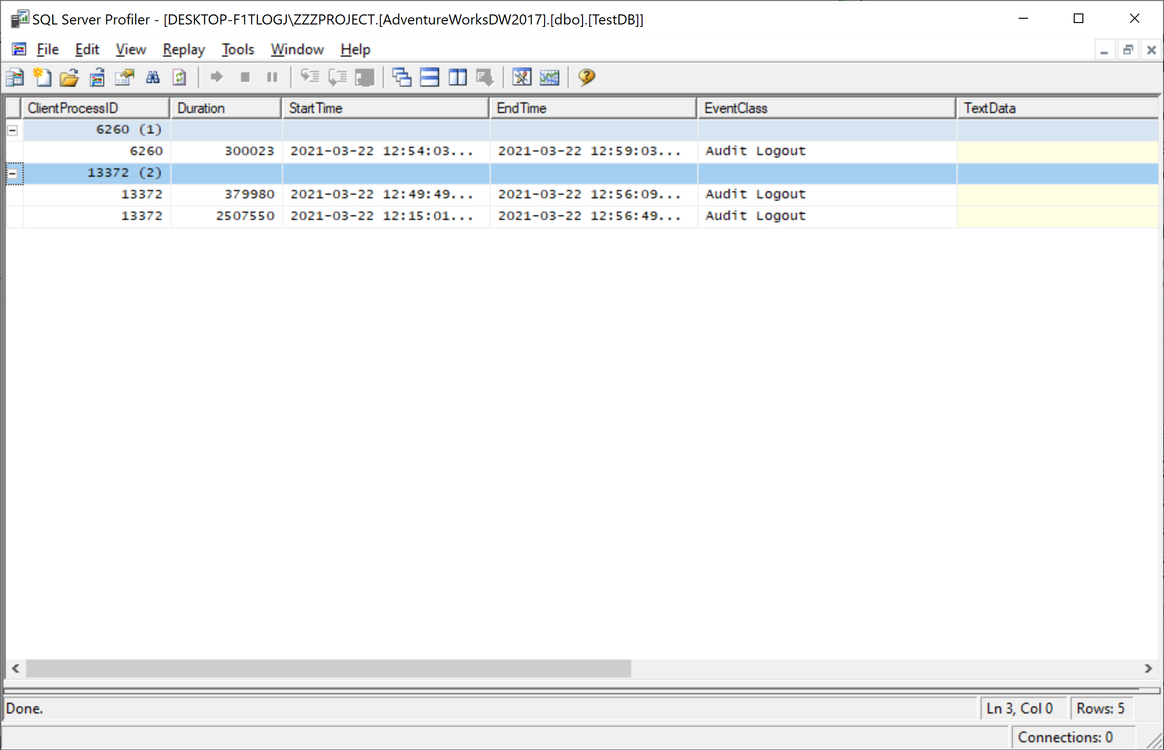1164x750 pixels.
Task: Open the Replay menu
Action: (x=183, y=49)
